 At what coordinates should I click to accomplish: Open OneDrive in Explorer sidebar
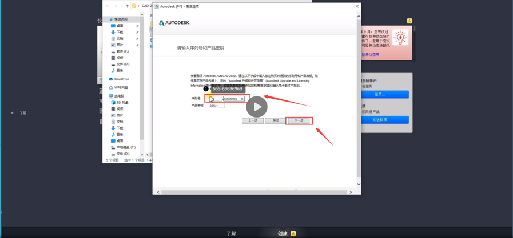119,79
